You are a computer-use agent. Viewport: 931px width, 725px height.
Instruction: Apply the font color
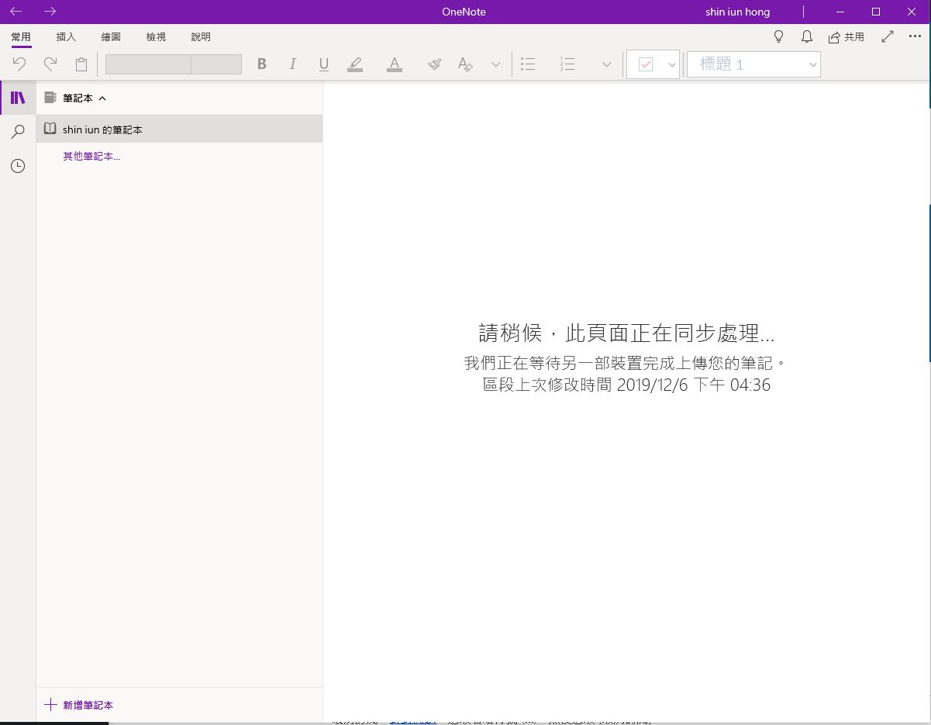point(395,64)
